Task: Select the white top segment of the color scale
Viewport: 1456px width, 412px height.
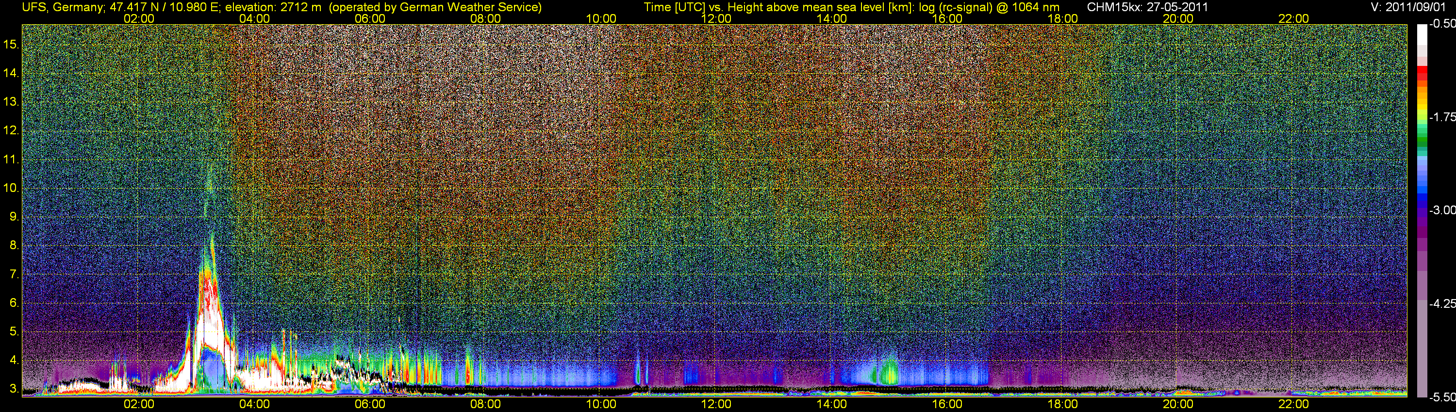Action: (x=1422, y=35)
